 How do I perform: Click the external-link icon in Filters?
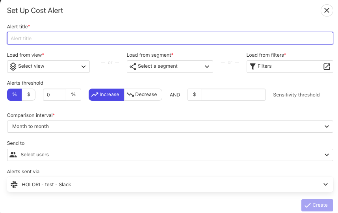pos(327,67)
